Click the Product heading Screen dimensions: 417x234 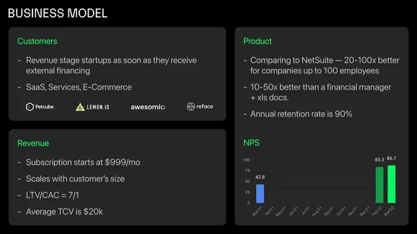click(x=257, y=41)
